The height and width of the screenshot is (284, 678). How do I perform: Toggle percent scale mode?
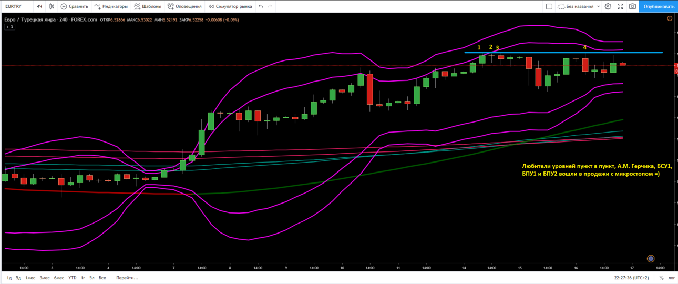tap(661, 278)
